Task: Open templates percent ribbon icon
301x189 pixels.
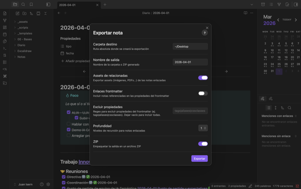Action: click(5, 69)
